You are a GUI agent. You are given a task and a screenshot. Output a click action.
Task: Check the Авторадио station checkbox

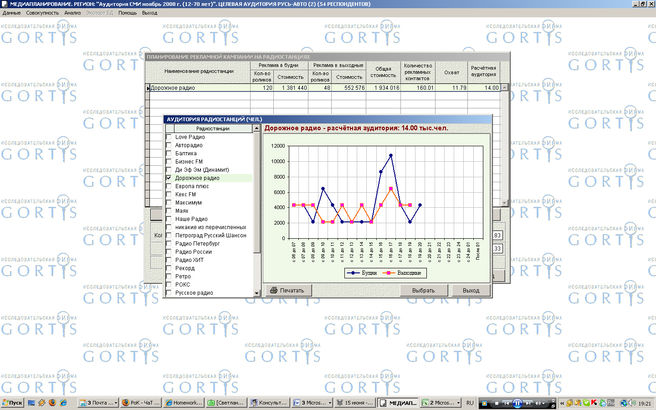click(169, 145)
